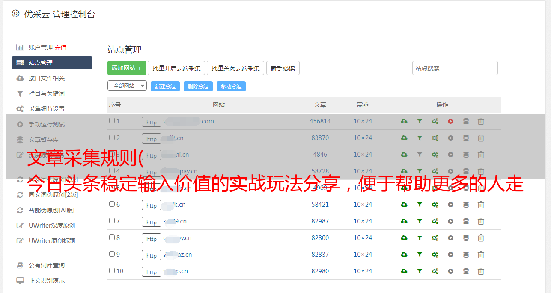
Task: Open the 新手必读 guide button
Action: tap(283, 68)
